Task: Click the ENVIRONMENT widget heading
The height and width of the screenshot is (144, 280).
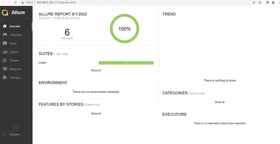Action: [53, 83]
